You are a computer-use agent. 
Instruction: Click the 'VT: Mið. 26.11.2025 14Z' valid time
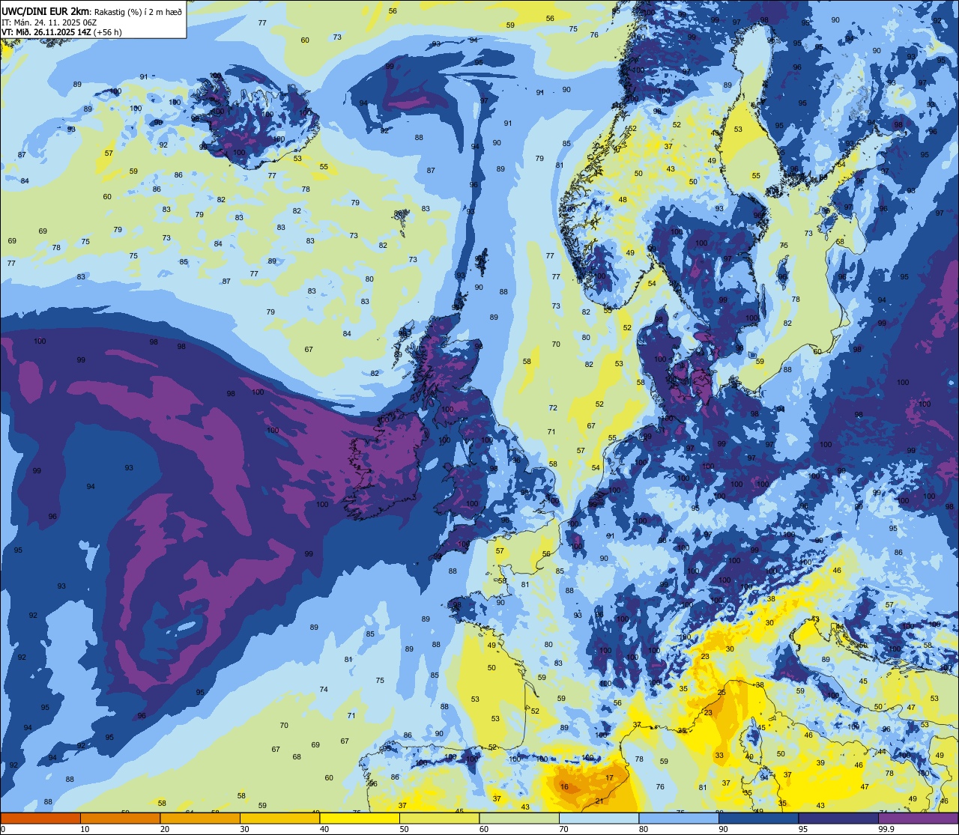click(x=46, y=32)
